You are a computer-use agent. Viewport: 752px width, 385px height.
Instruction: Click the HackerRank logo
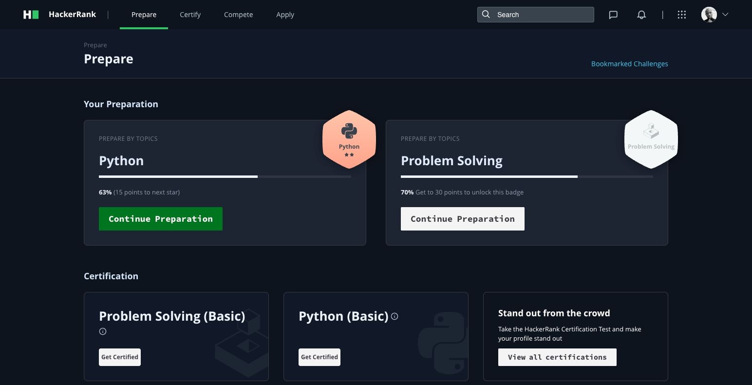pyautogui.click(x=30, y=14)
